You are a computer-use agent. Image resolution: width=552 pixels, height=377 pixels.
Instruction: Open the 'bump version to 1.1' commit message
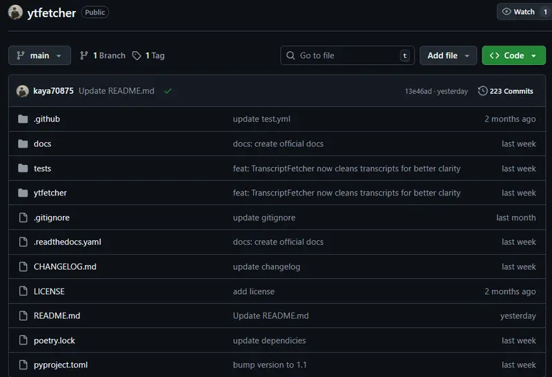[271, 365]
